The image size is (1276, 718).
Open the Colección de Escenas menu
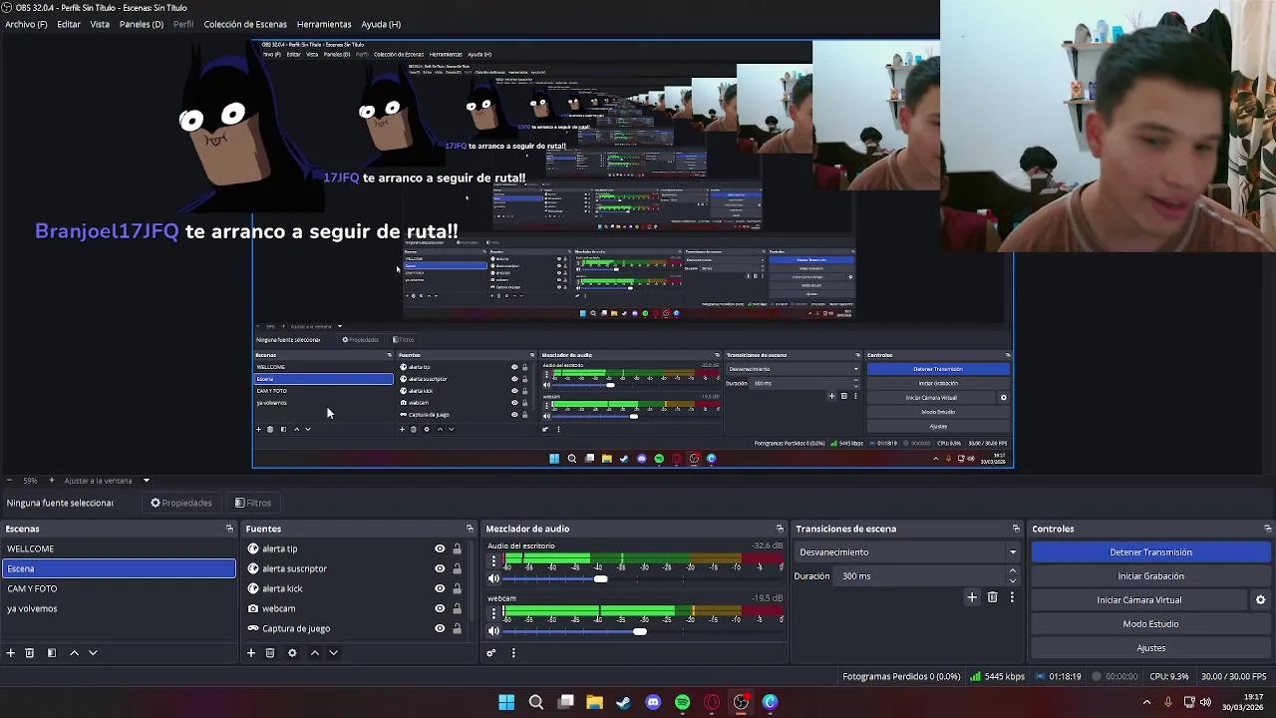click(245, 24)
